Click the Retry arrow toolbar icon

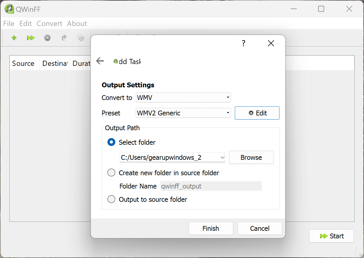pyautogui.click(x=64, y=38)
